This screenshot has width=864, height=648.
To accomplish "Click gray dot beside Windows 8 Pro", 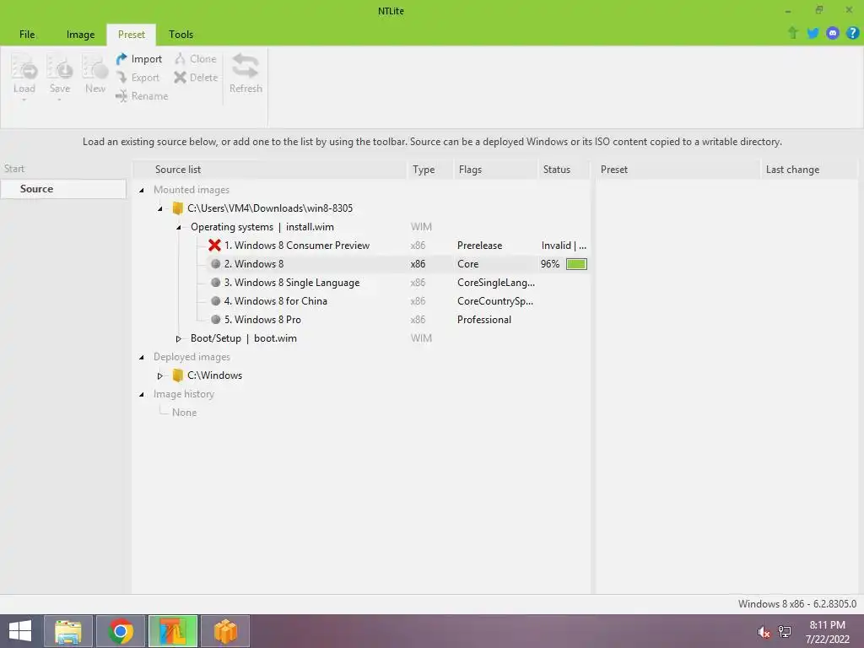I will click(215, 320).
